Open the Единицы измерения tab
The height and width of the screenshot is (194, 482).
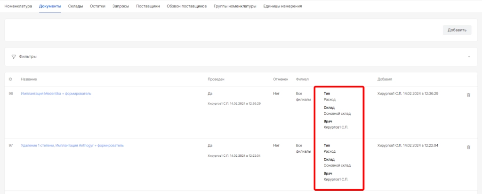(x=283, y=7)
